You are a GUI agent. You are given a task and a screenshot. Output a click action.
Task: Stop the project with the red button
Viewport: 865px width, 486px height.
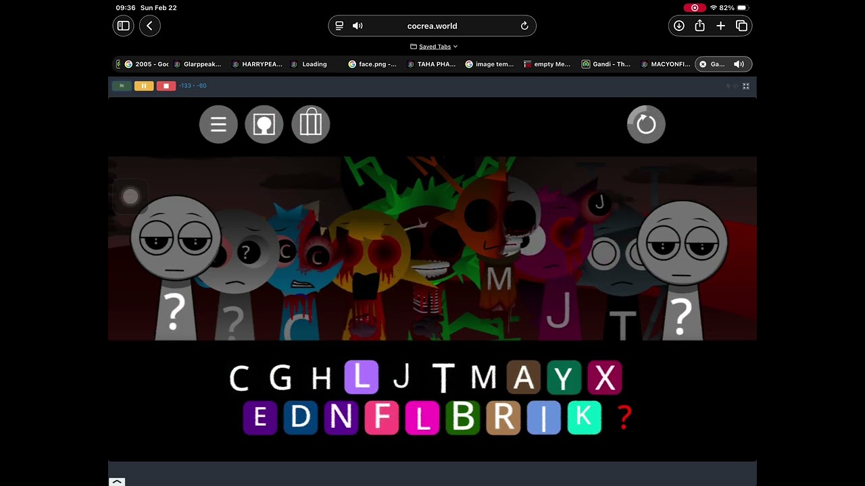tap(166, 86)
